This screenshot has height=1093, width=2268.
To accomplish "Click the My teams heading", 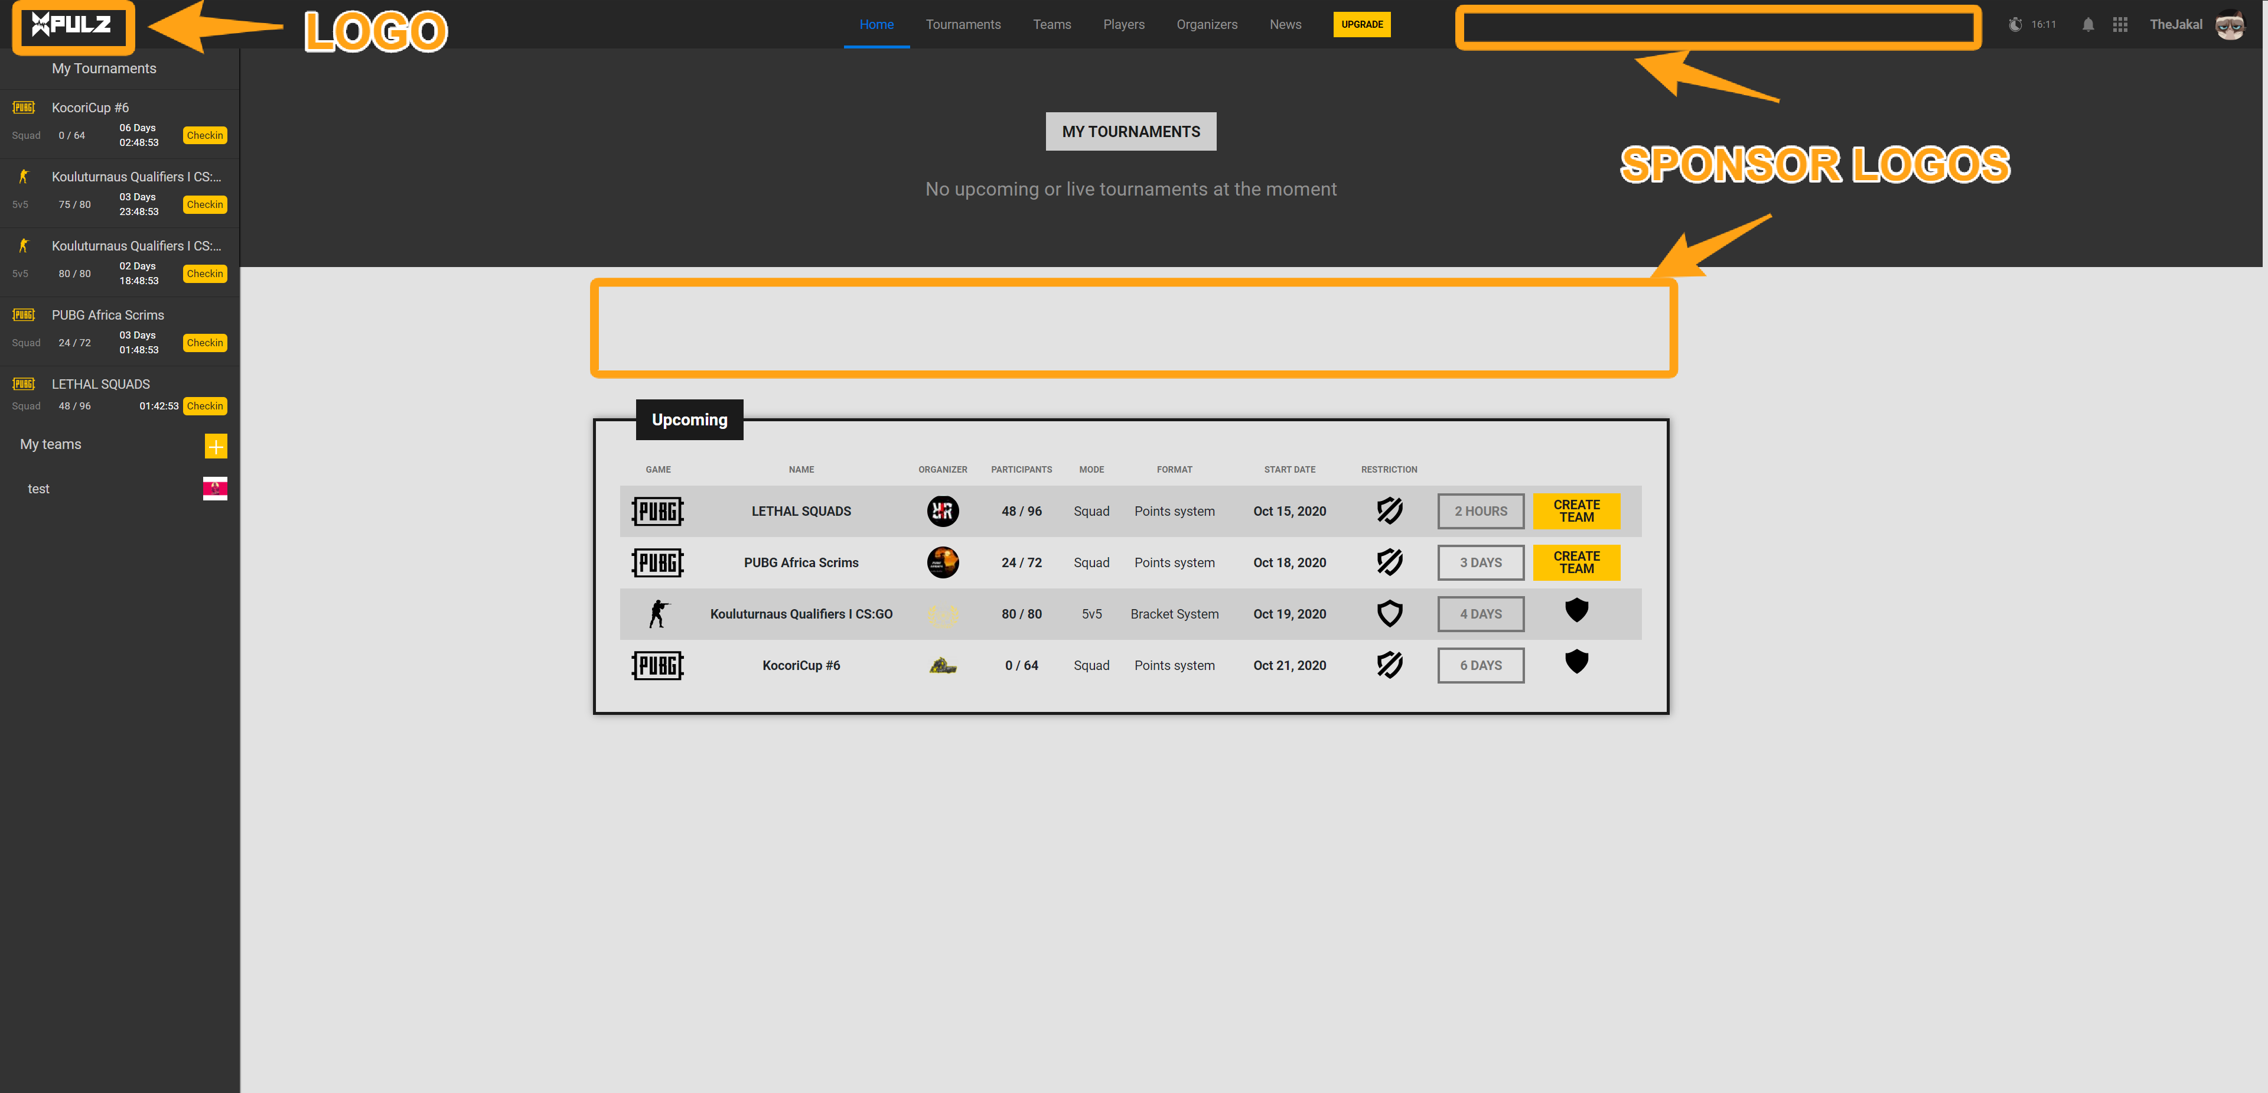I will [50, 444].
